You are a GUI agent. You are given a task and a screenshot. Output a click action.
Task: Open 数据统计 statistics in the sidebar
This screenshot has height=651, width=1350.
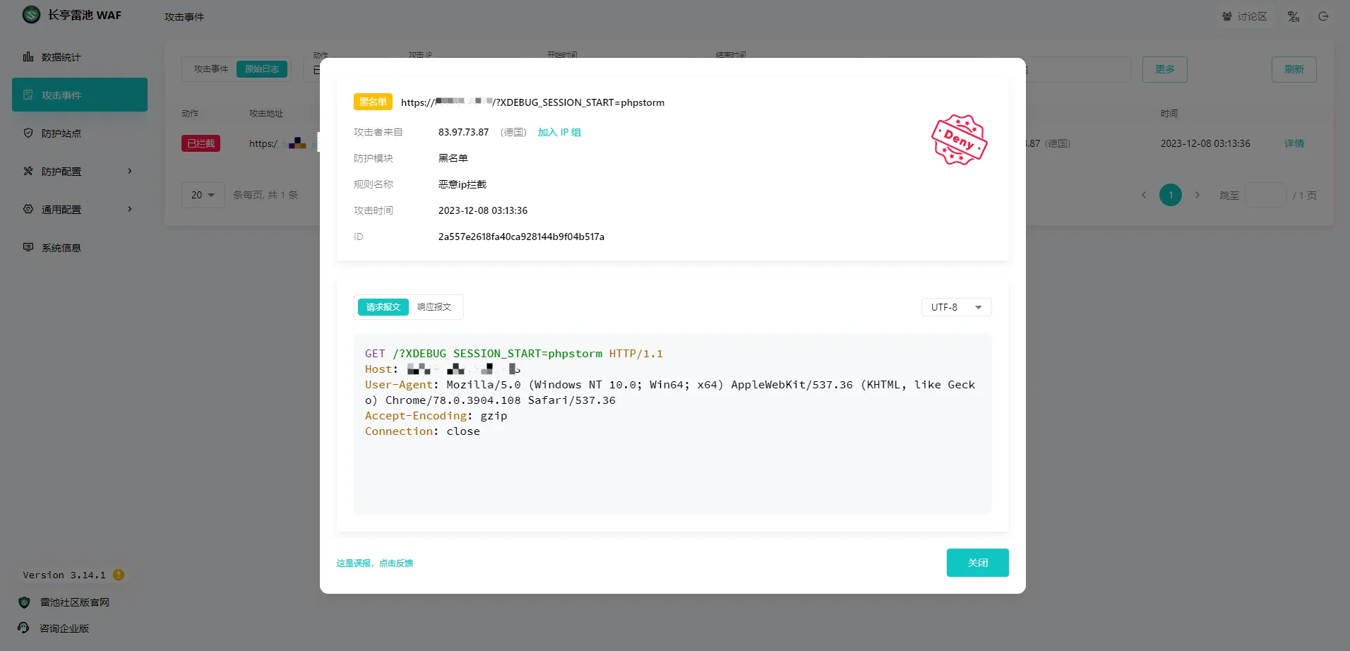[61, 57]
